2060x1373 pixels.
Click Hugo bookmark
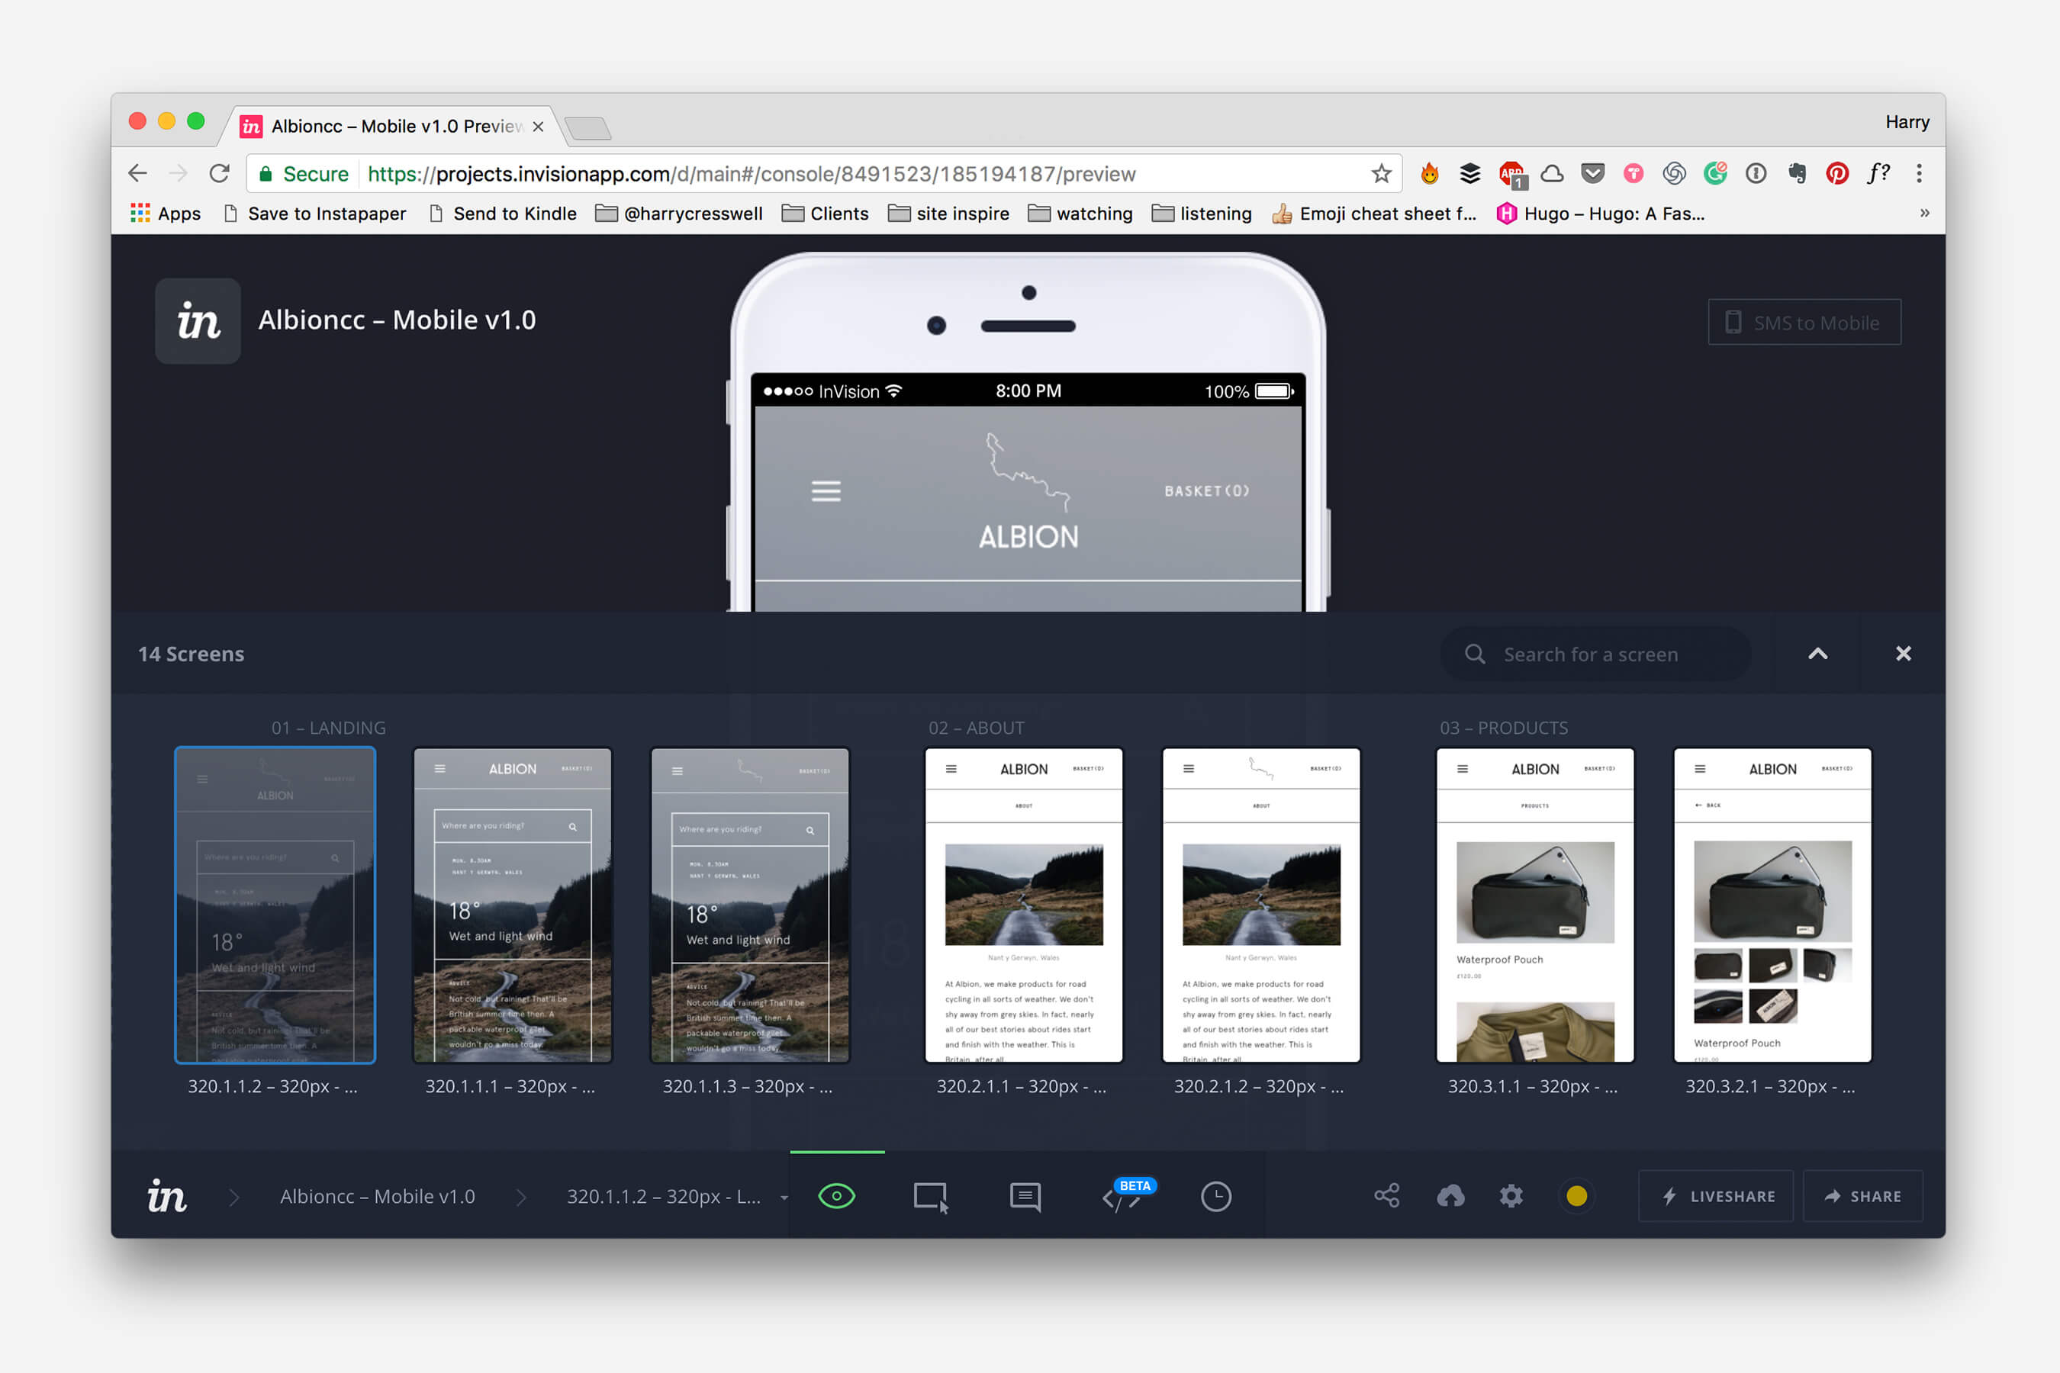point(1601,213)
